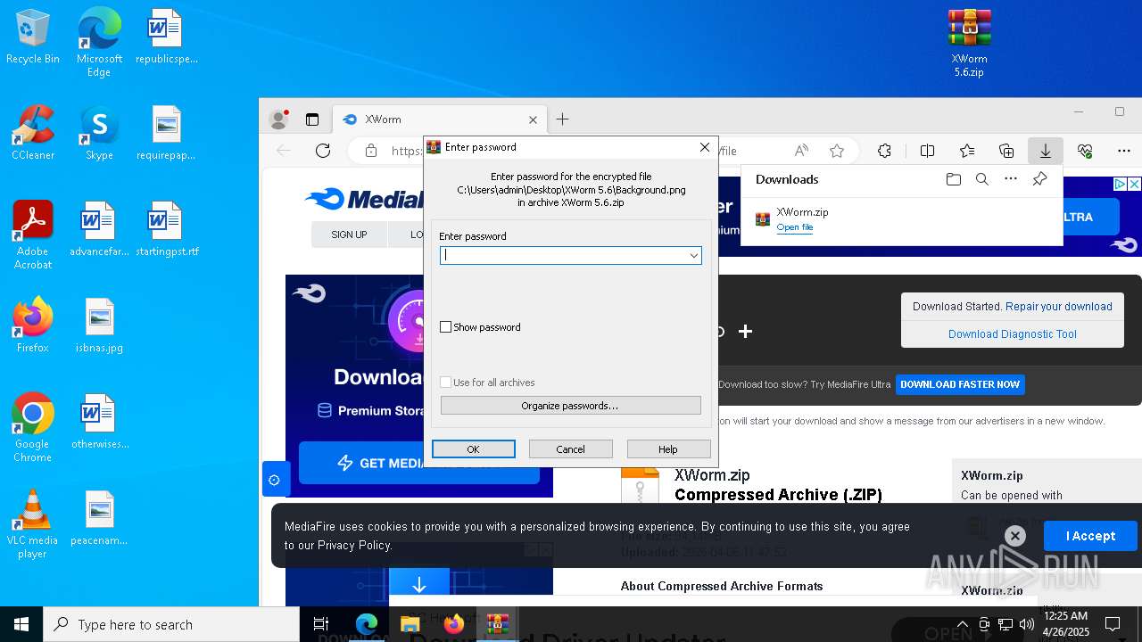Click Read aloud icon in address bar

point(801,151)
